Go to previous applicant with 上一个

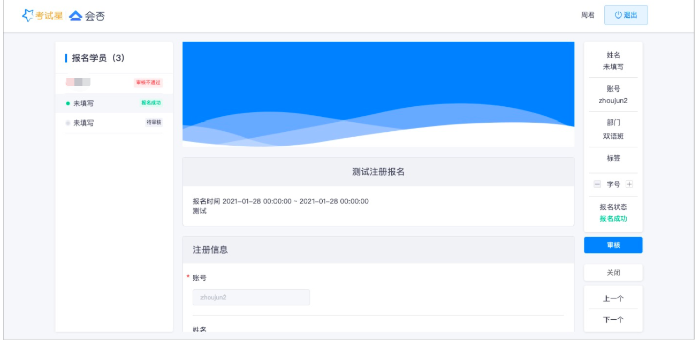tap(613, 298)
